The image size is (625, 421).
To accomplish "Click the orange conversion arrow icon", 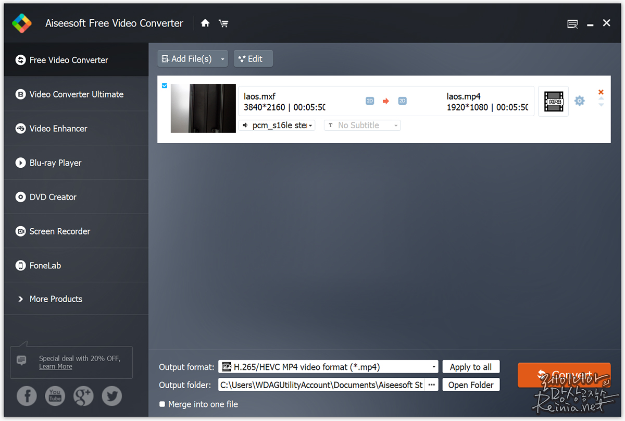I will (x=386, y=101).
